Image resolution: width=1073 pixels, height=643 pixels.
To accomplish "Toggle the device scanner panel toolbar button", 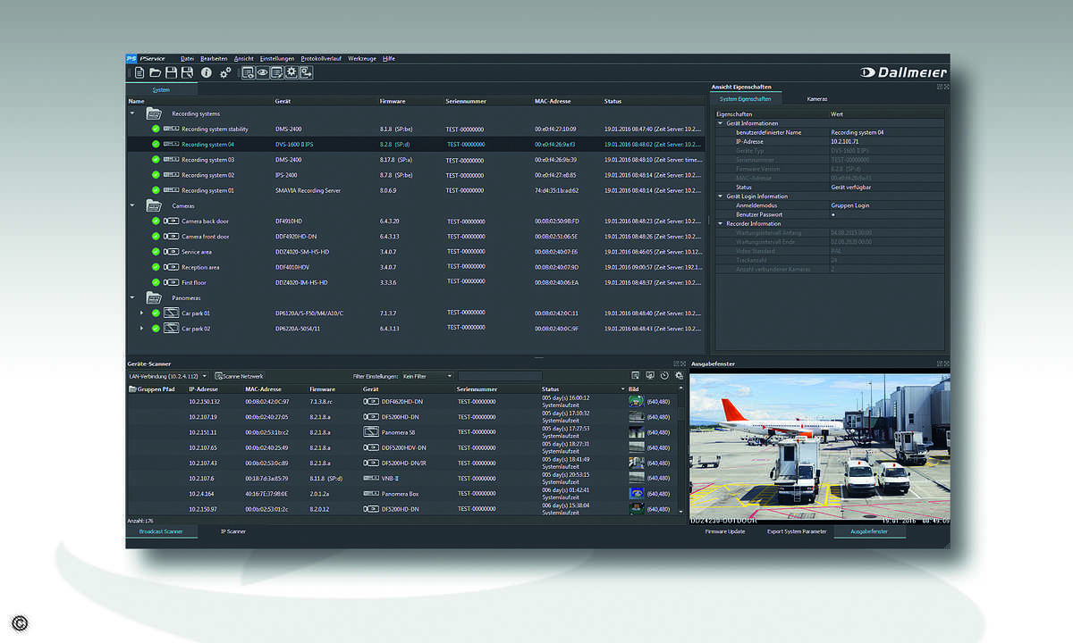I will [248, 72].
